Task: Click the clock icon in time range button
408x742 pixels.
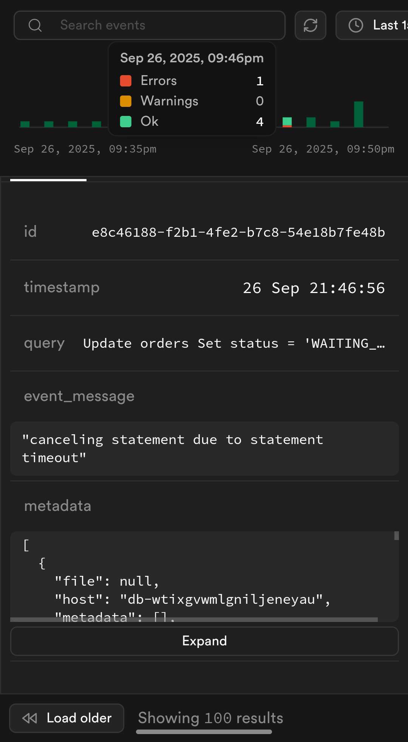Action: pyautogui.click(x=355, y=25)
